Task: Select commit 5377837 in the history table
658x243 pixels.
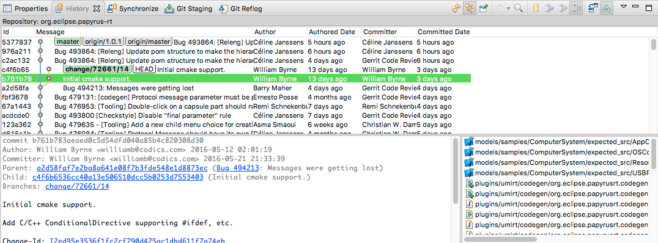Action: pyautogui.click(x=236, y=42)
